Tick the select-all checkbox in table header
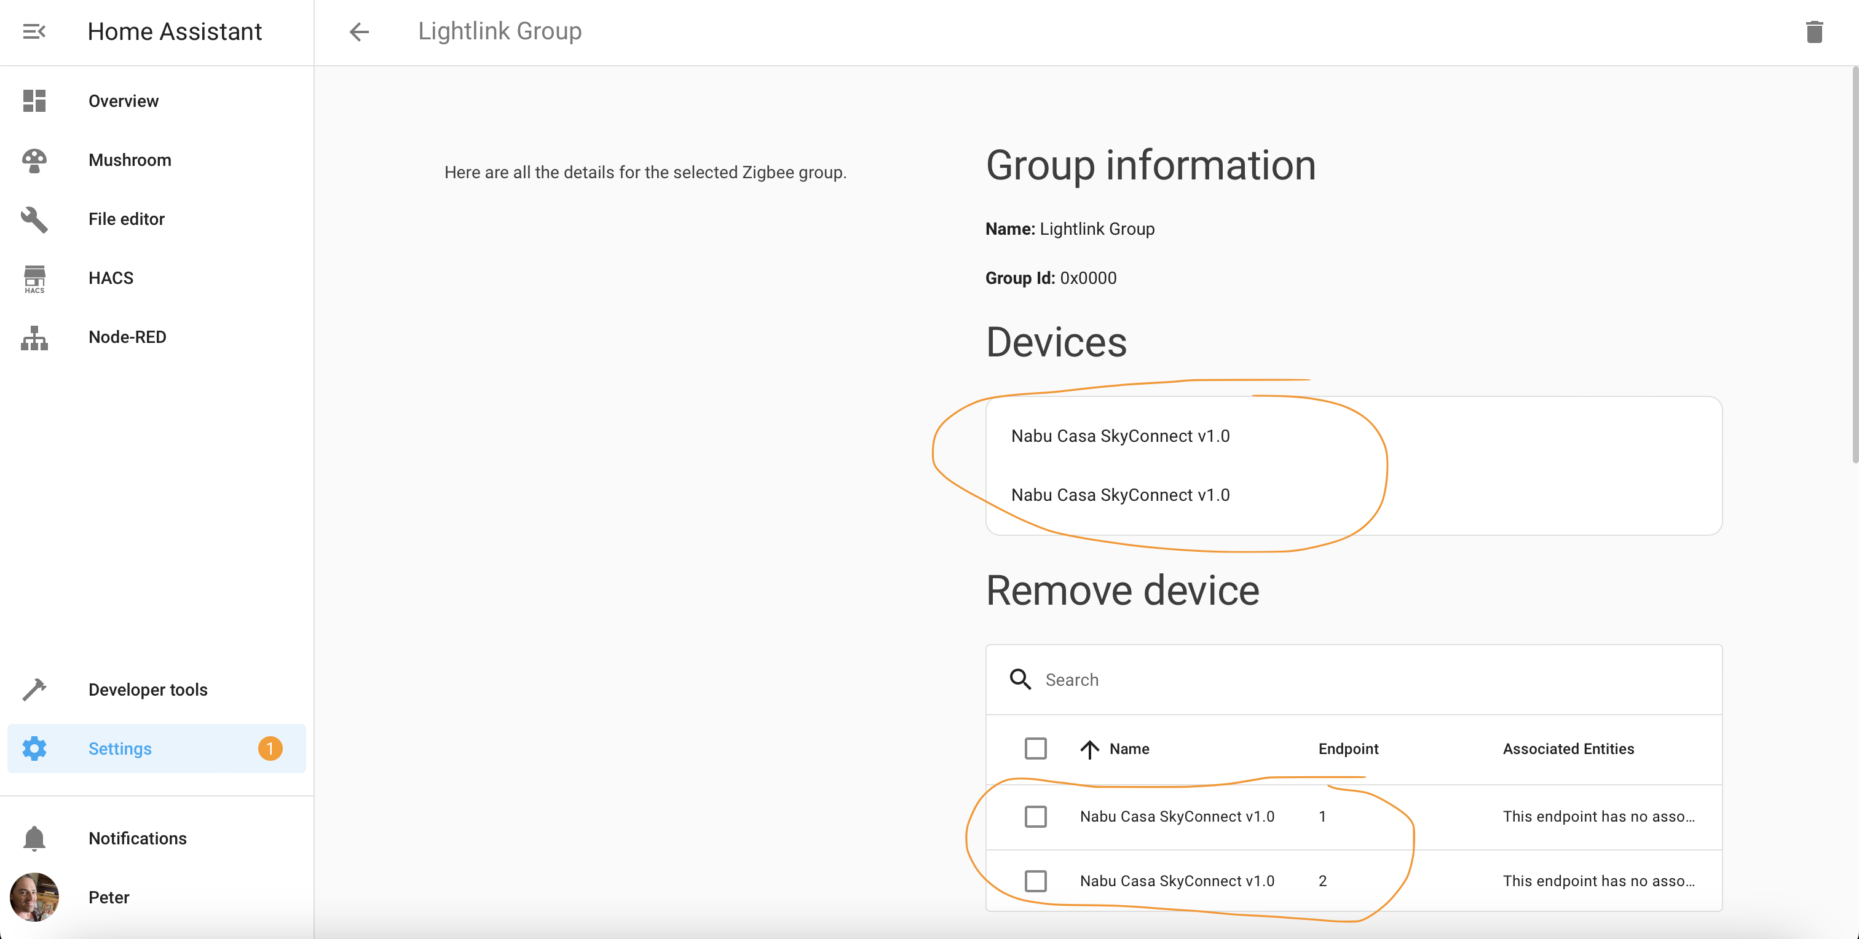The height and width of the screenshot is (939, 1859). [1035, 748]
